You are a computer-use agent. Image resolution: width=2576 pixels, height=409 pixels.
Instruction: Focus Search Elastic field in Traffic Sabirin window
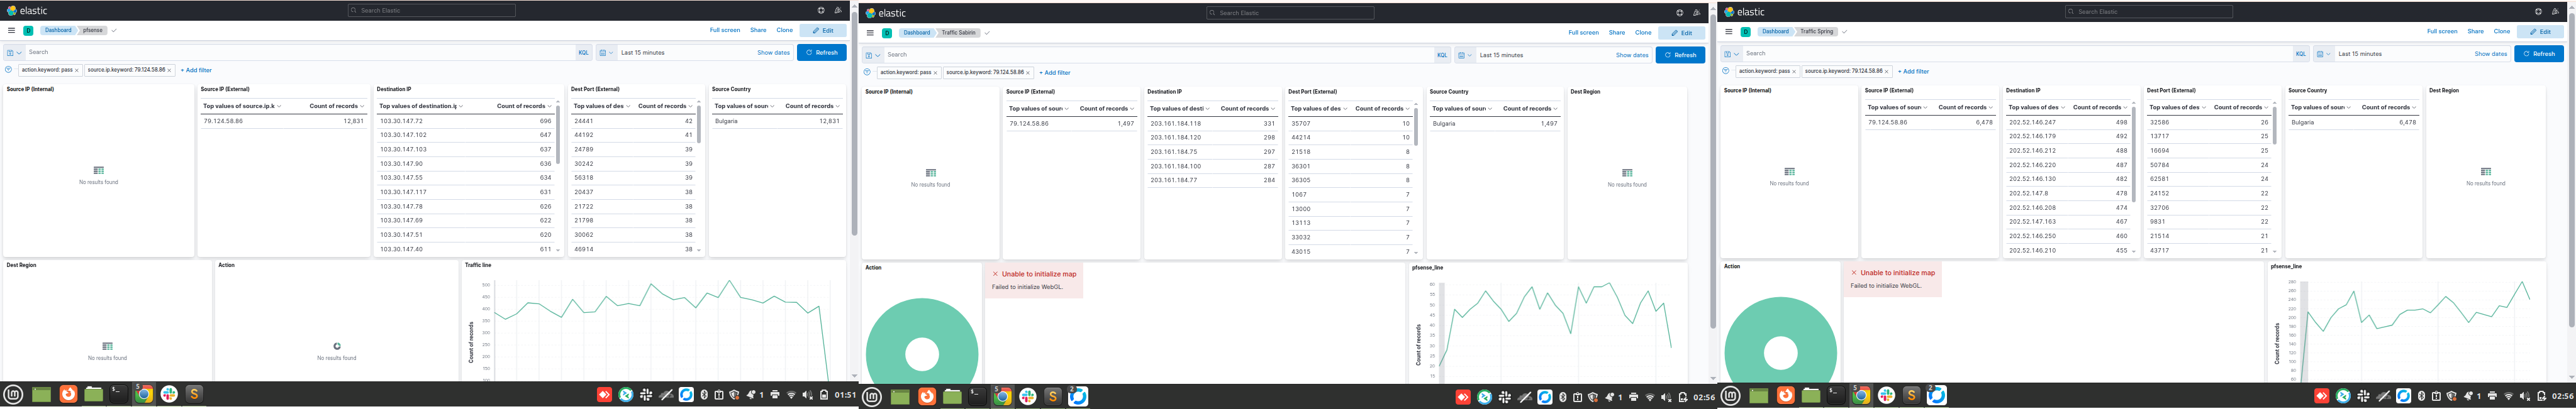[1291, 13]
